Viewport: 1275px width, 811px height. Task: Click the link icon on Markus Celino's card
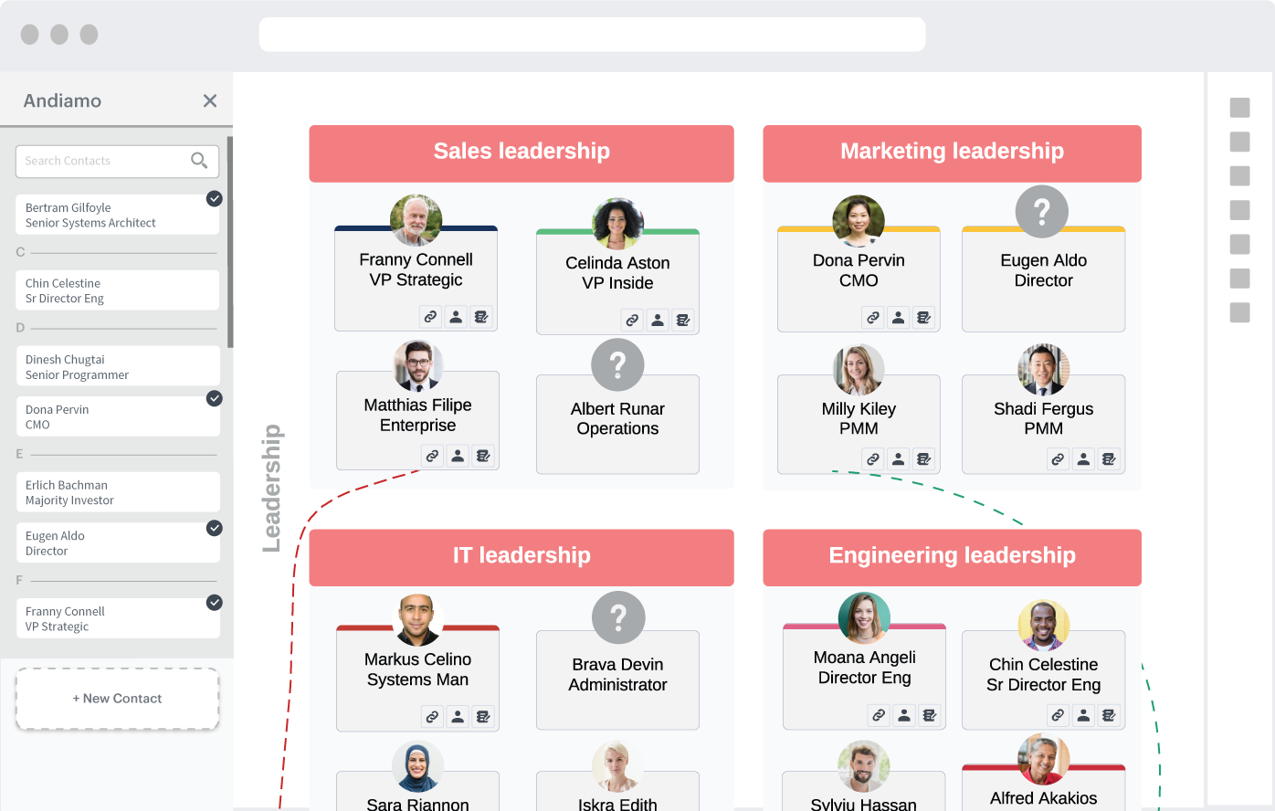click(x=432, y=717)
